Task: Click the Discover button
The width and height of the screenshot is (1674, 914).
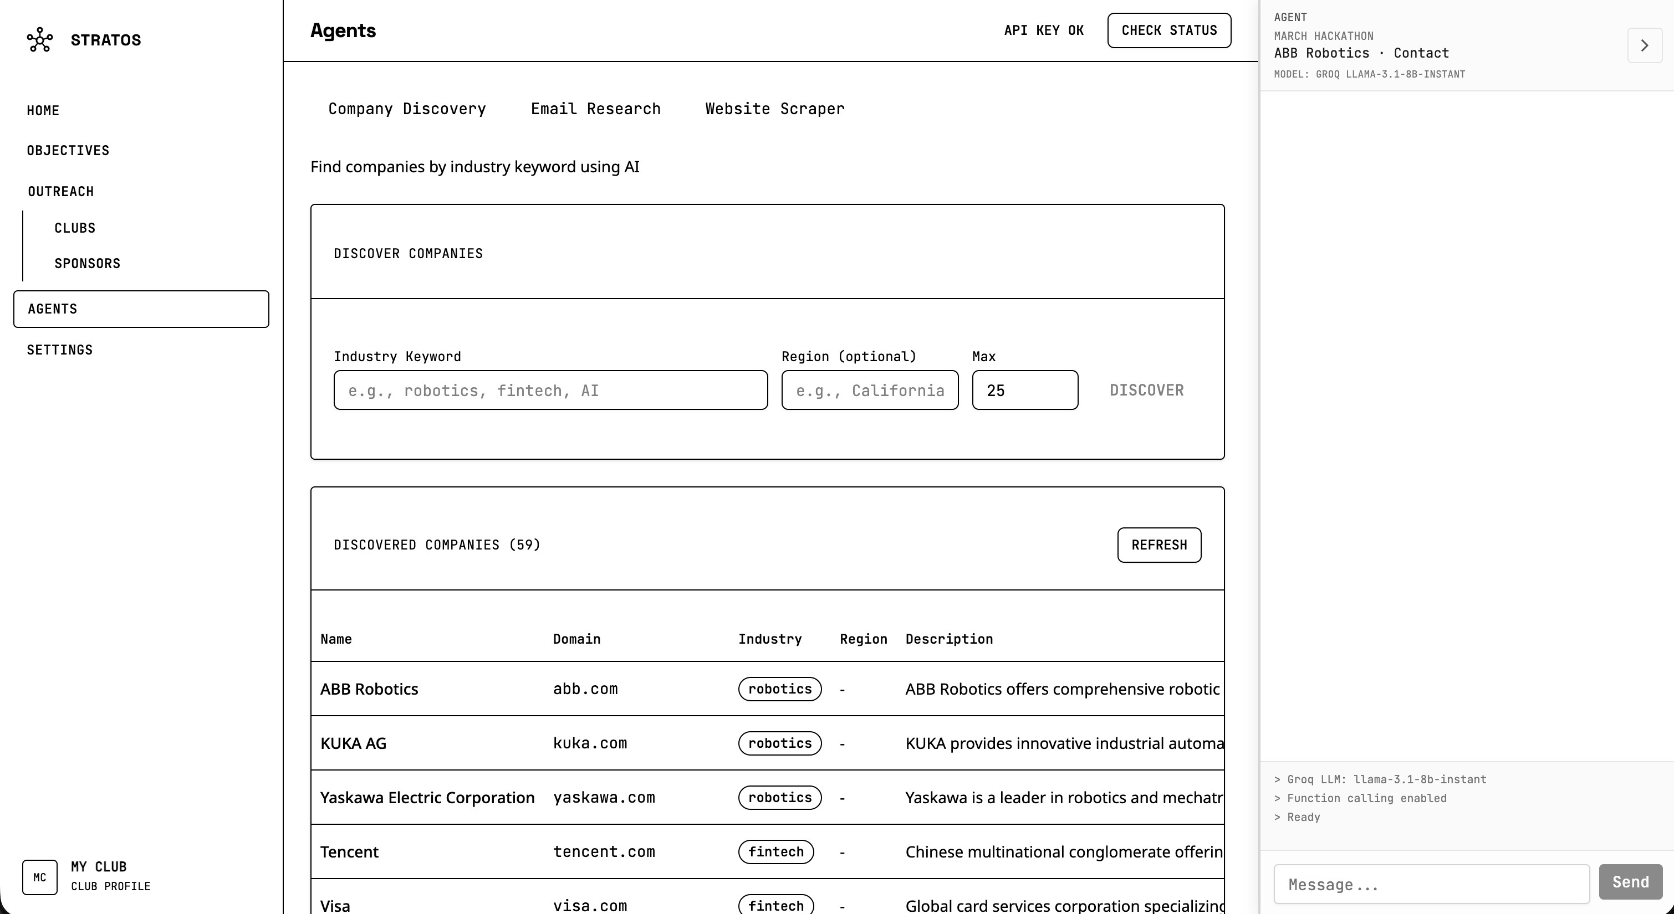Action: tap(1146, 390)
